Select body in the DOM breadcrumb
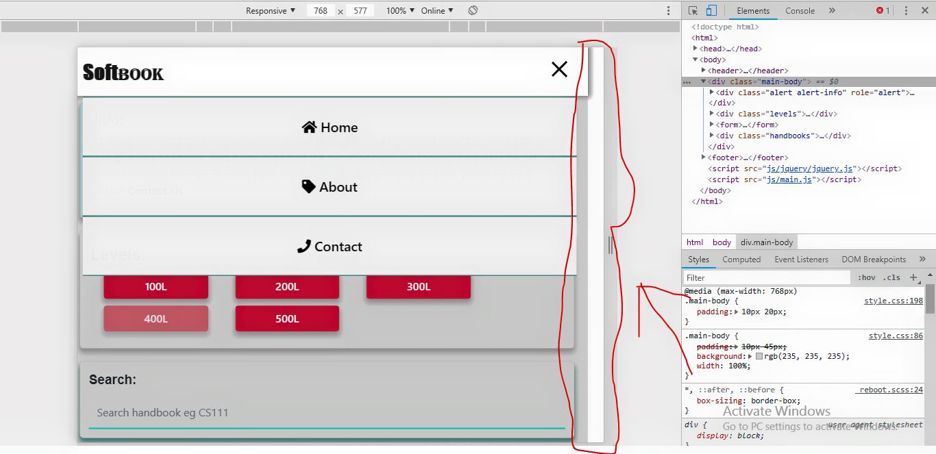Viewport: 936px width, 454px height. coord(722,242)
